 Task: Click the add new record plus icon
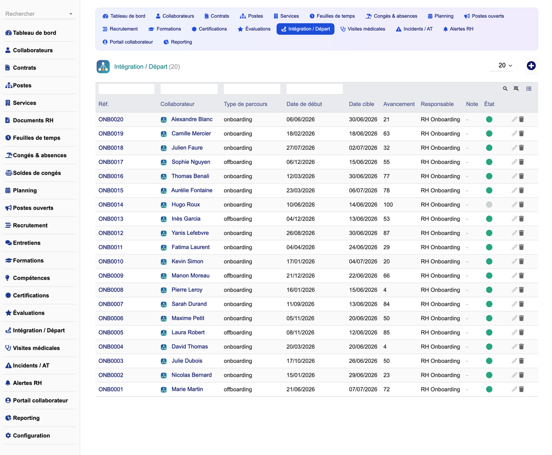coord(531,66)
